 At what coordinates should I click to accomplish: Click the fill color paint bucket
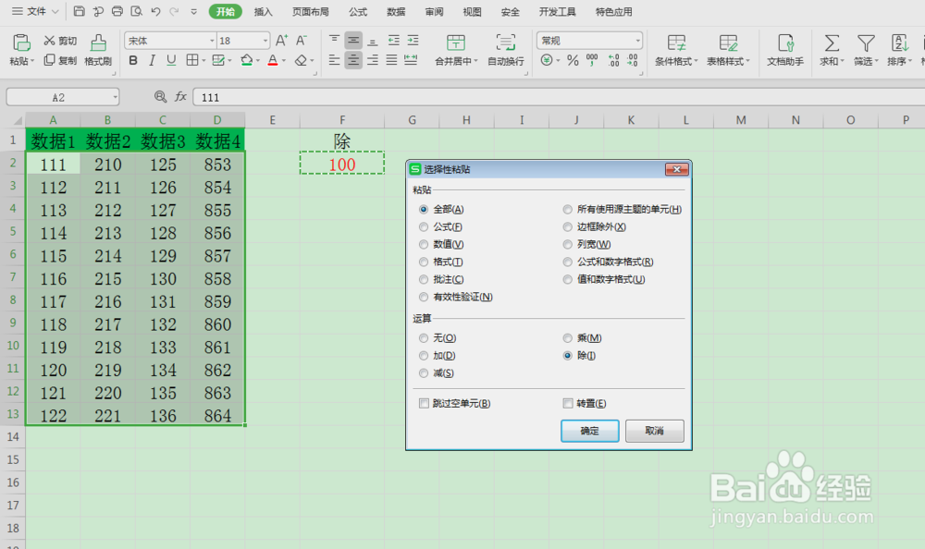(x=247, y=60)
